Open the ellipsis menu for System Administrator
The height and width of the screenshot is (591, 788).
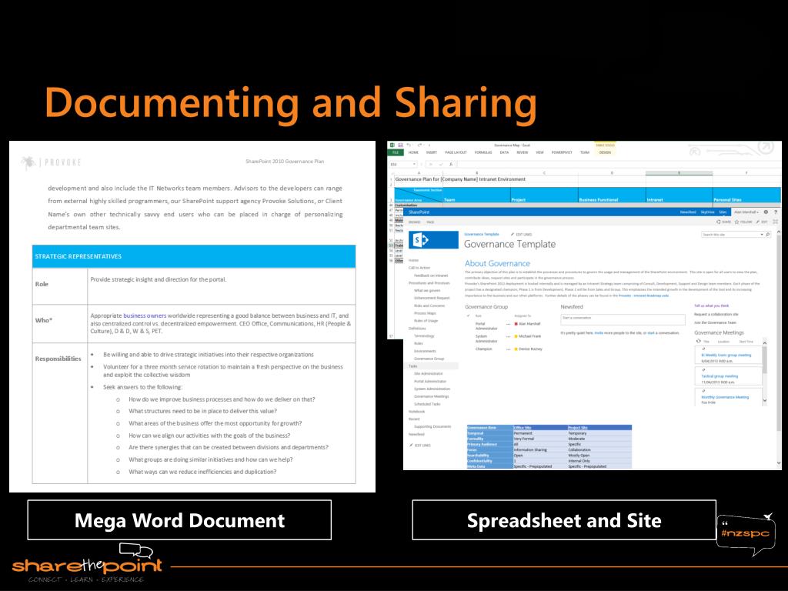(508, 336)
